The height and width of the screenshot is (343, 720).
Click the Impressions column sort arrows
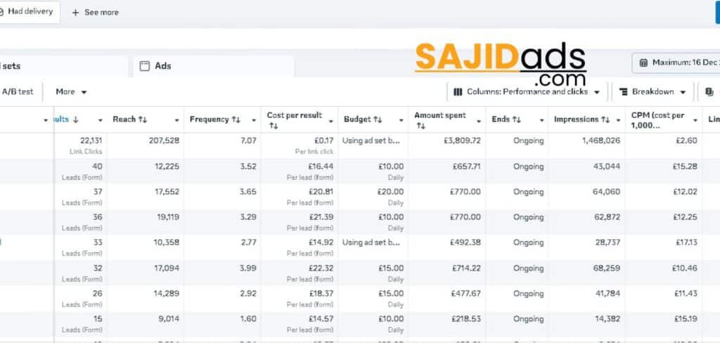tap(605, 119)
